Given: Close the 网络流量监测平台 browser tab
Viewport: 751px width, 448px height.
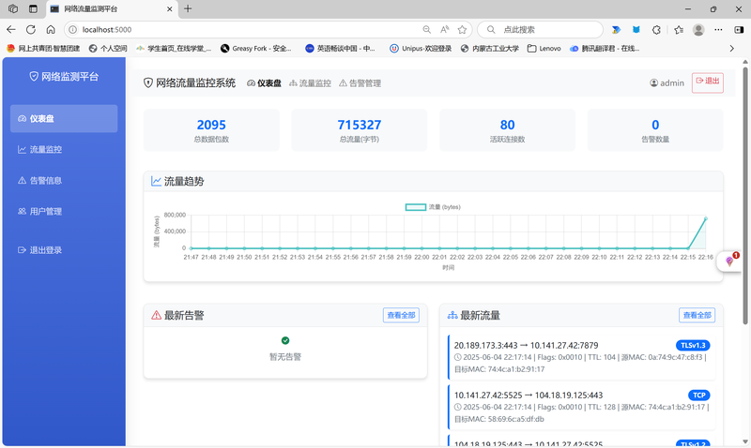Looking at the screenshot, I should pos(170,9).
